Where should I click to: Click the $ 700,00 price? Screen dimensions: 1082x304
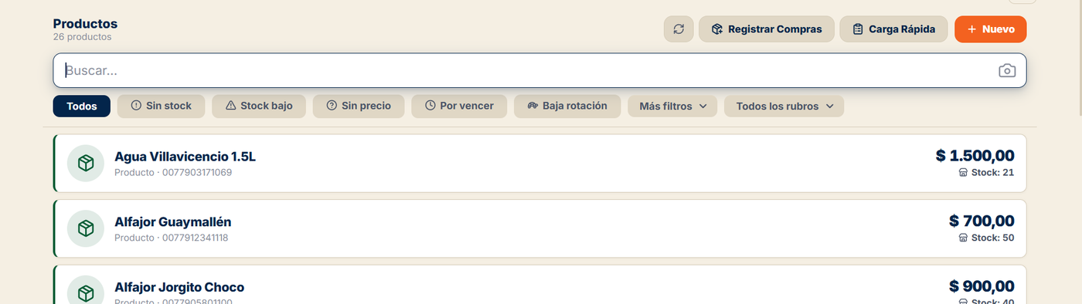coord(982,221)
